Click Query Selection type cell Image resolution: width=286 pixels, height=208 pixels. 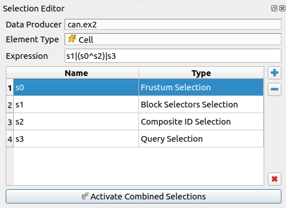click(x=201, y=139)
